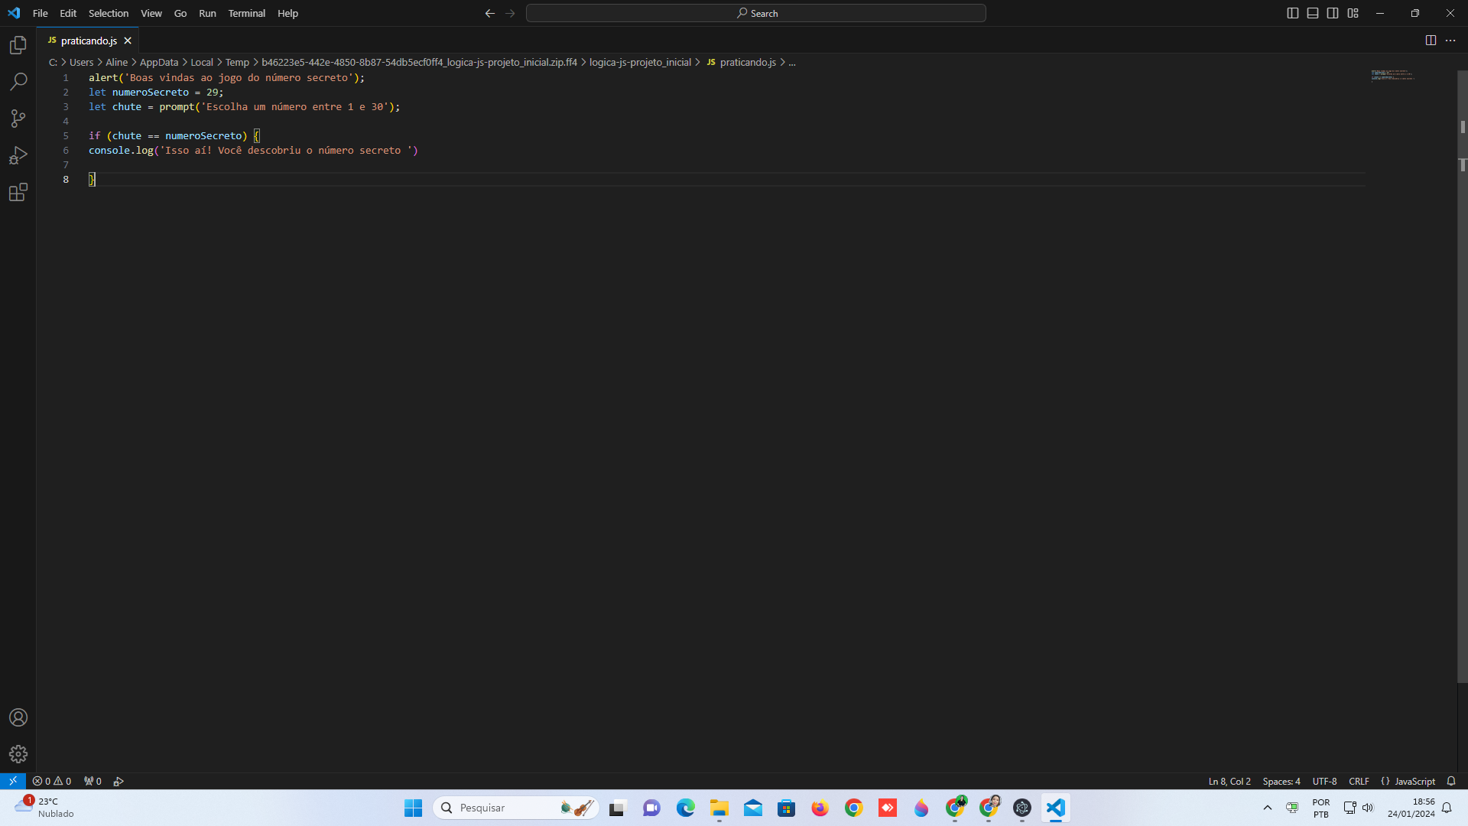Image resolution: width=1468 pixels, height=826 pixels.
Task: Open the Accounts menu icon
Action: coord(18,717)
